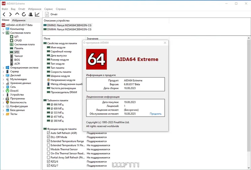The height and width of the screenshot is (170, 251).
Task: Toggle the RZQ/7 checkbox
Action: point(49,166)
